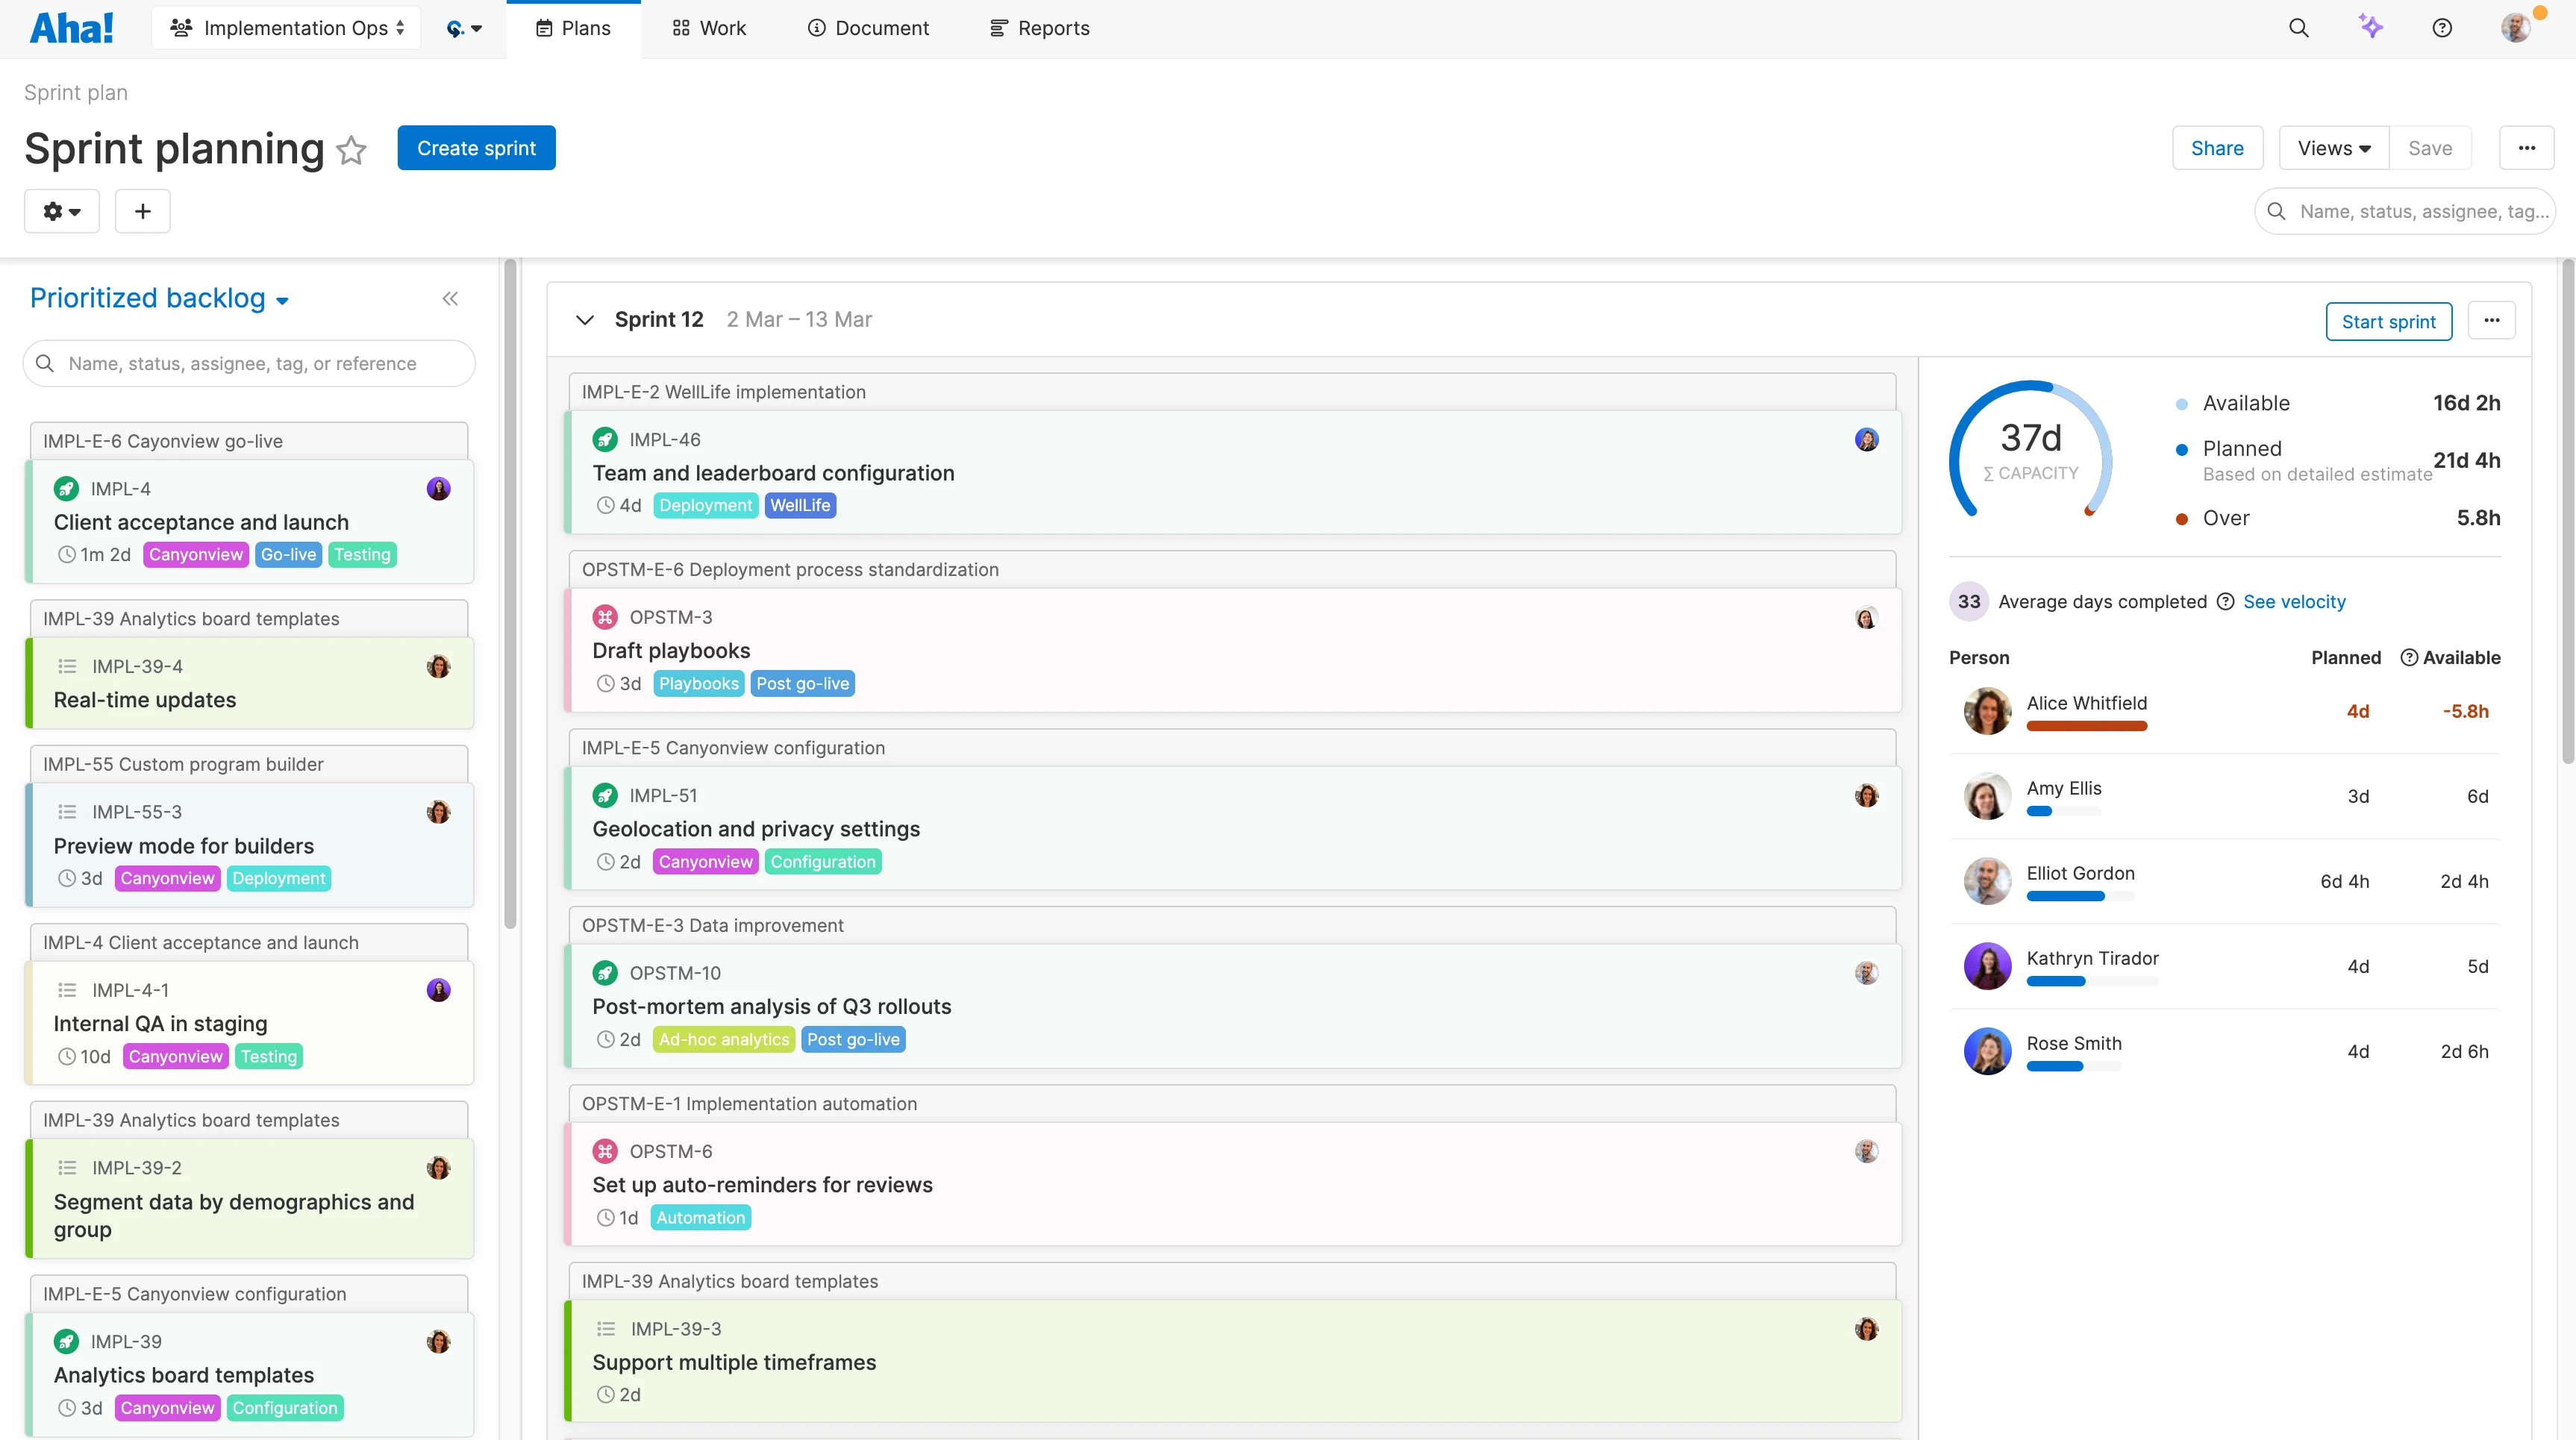Open the settings gear menu

coord(61,211)
